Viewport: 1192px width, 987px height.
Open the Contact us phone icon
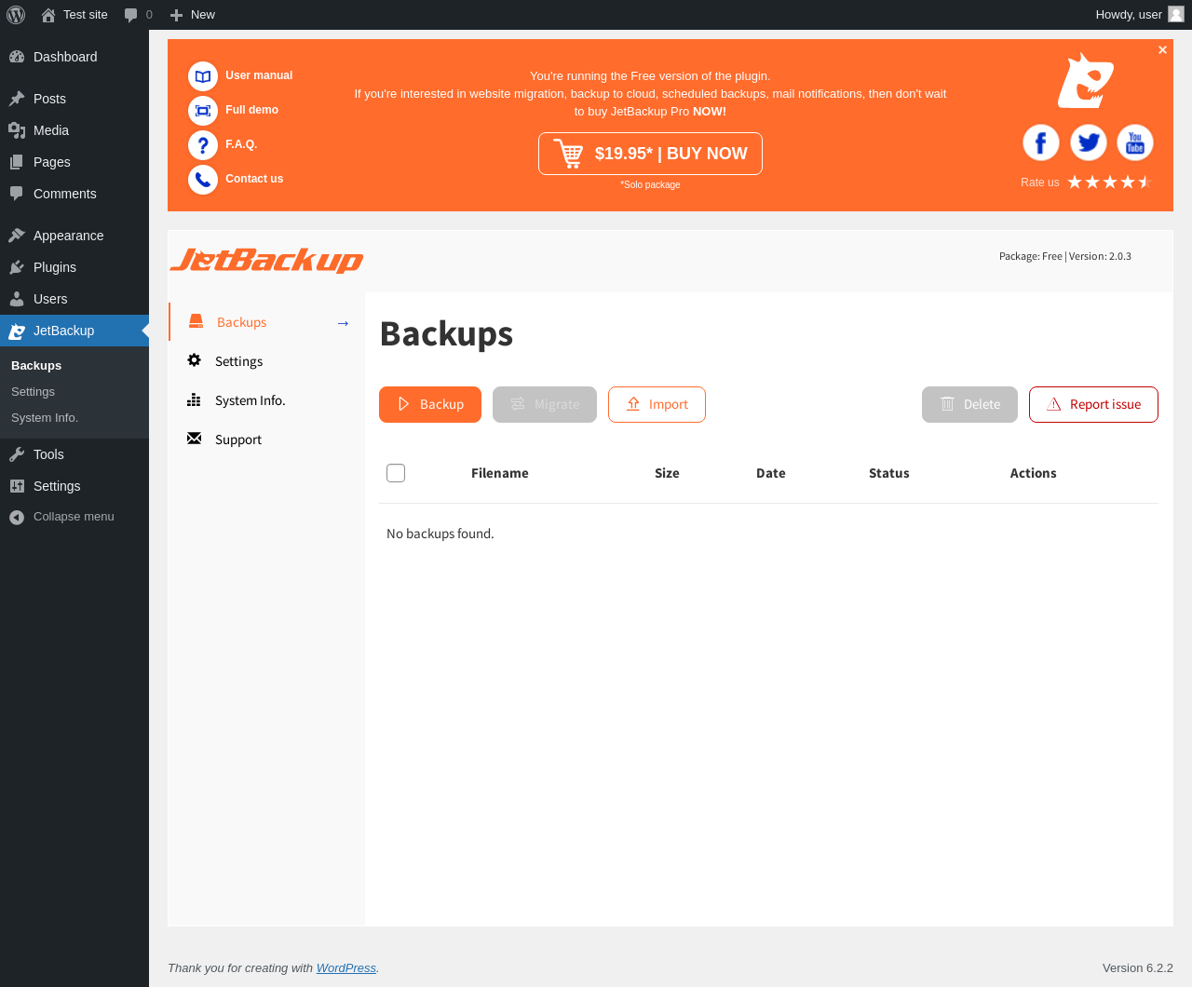203,180
